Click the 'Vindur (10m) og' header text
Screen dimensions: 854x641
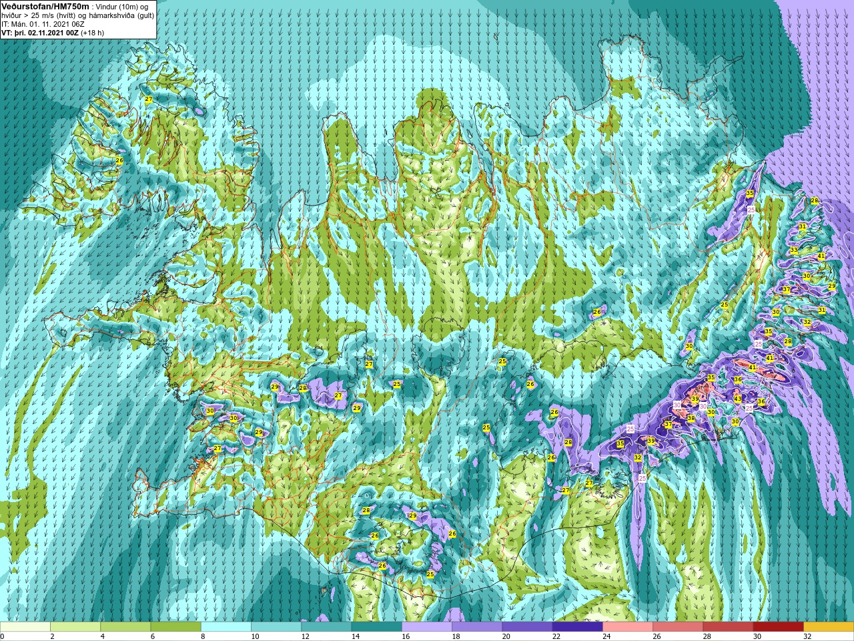tap(123, 7)
